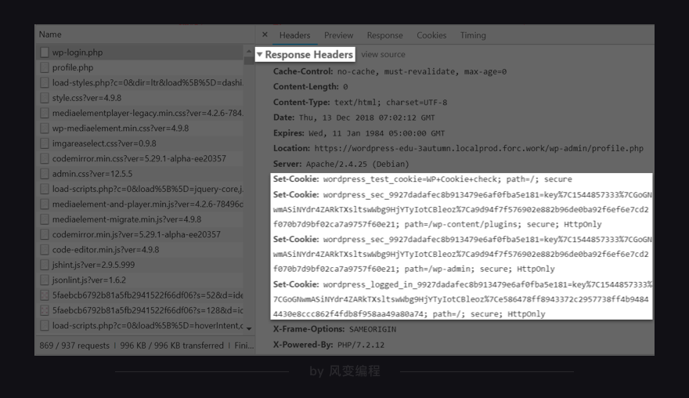Click the X-Frame-Options SAMEORIGIN value
This screenshot has height=398, width=689.
pos(372,329)
